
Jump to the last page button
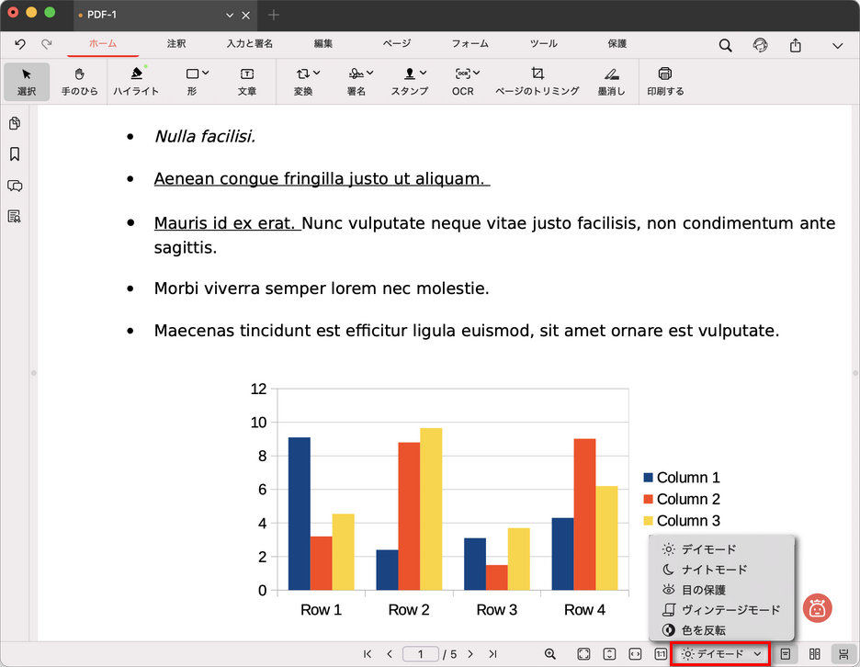pyautogui.click(x=492, y=654)
